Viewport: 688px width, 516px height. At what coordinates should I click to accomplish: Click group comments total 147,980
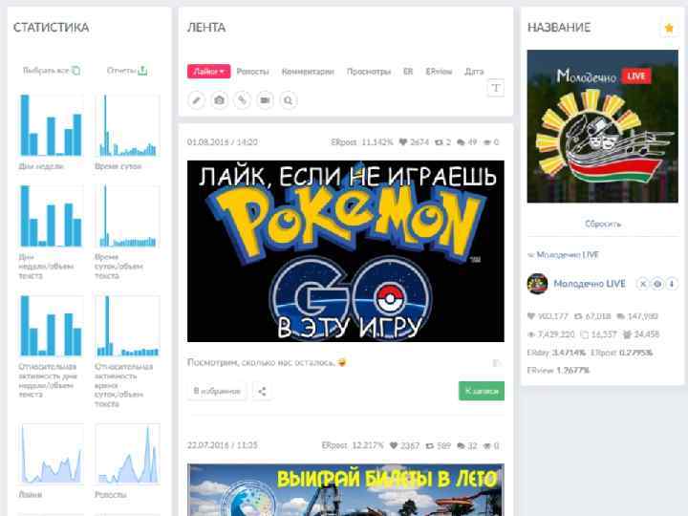(637, 316)
